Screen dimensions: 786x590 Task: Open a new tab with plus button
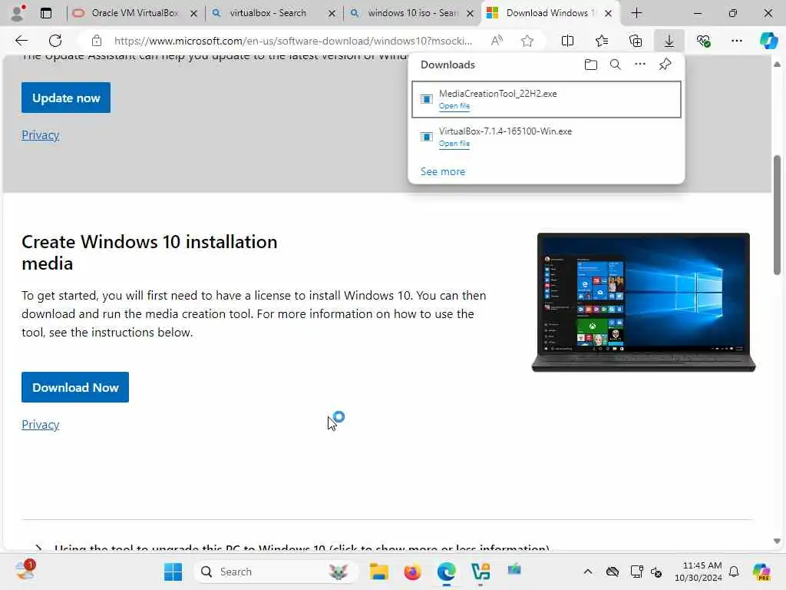(636, 13)
